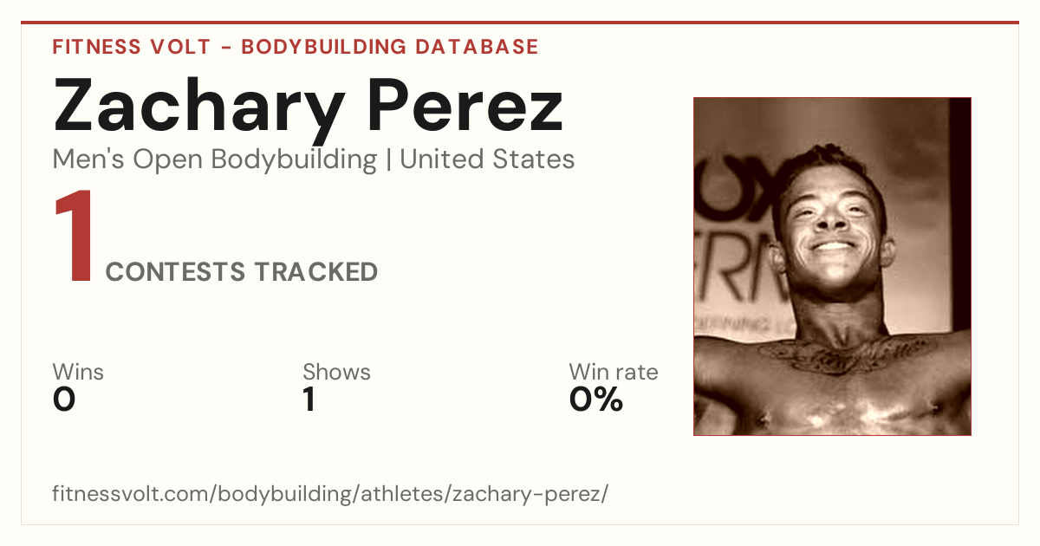Click the large red number 1
The height and width of the screenshot is (546, 1040).
pos(74,238)
